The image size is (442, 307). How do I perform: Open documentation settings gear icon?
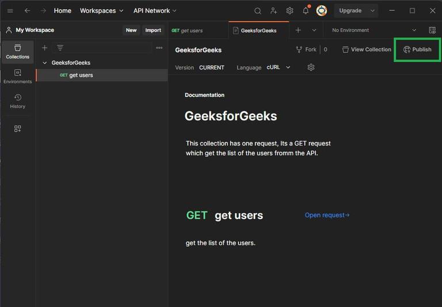tap(311, 67)
